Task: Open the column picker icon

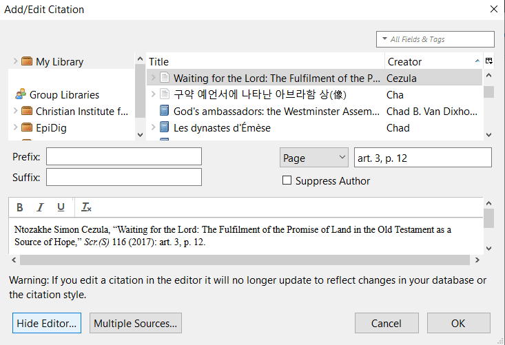Action: coord(488,61)
